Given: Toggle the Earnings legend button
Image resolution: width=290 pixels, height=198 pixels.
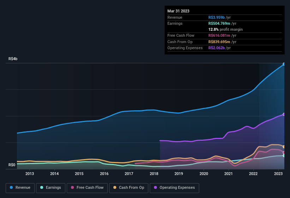Looking at the screenshot, I should point(51,188).
